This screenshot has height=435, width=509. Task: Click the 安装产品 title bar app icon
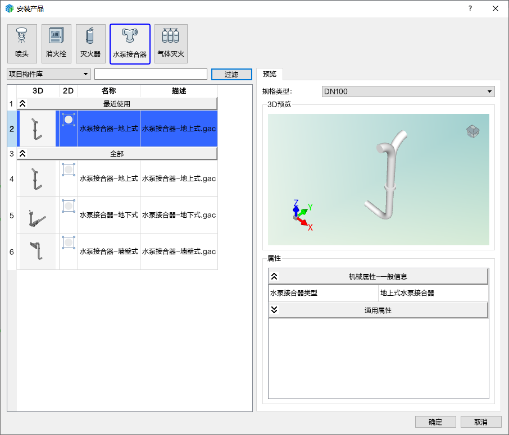[x=10, y=8]
